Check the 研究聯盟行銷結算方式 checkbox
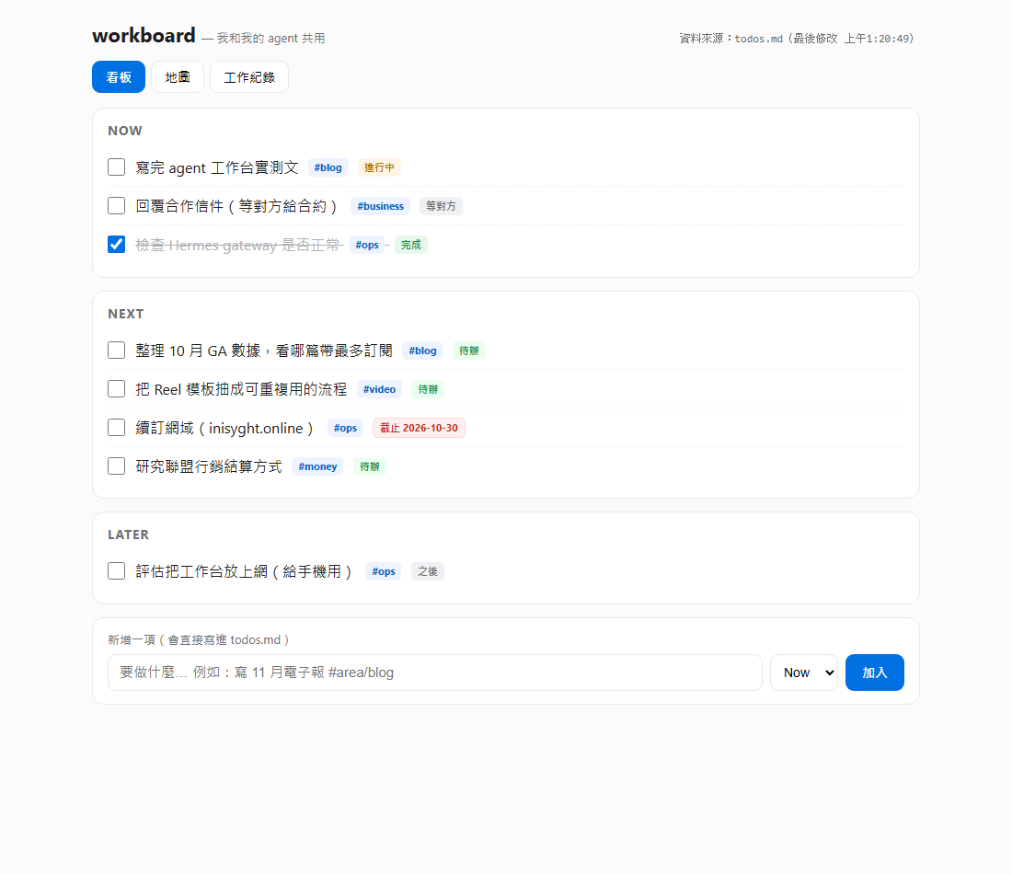Image resolution: width=1012 pixels, height=874 pixels. [116, 466]
